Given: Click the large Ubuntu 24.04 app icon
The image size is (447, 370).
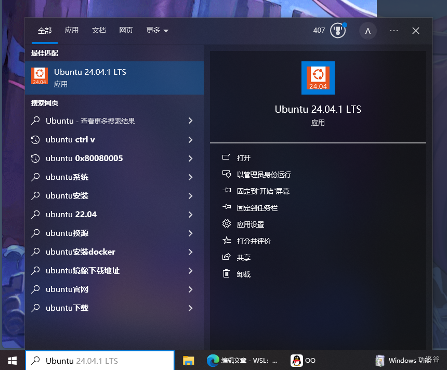Looking at the screenshot, I should click(x=318, y=78).
